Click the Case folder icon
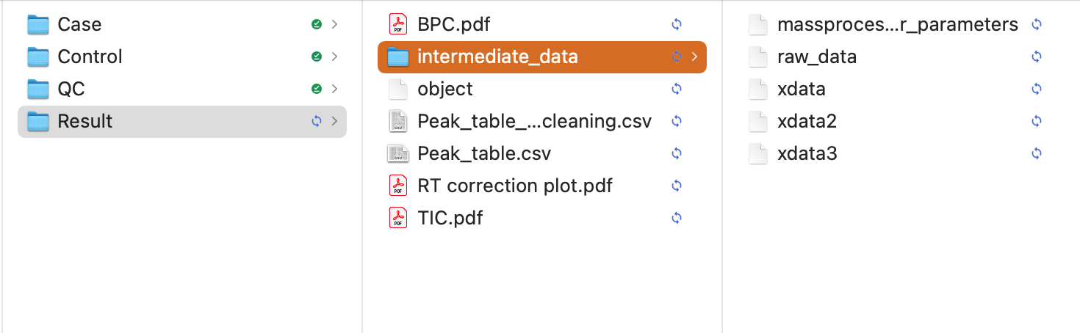 pos(37,24)
